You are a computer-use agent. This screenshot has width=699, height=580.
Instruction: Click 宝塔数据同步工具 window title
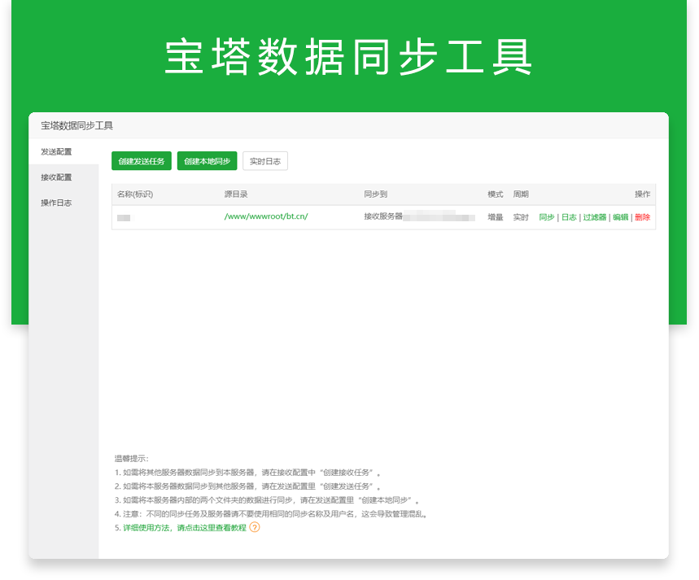point(76,126)
